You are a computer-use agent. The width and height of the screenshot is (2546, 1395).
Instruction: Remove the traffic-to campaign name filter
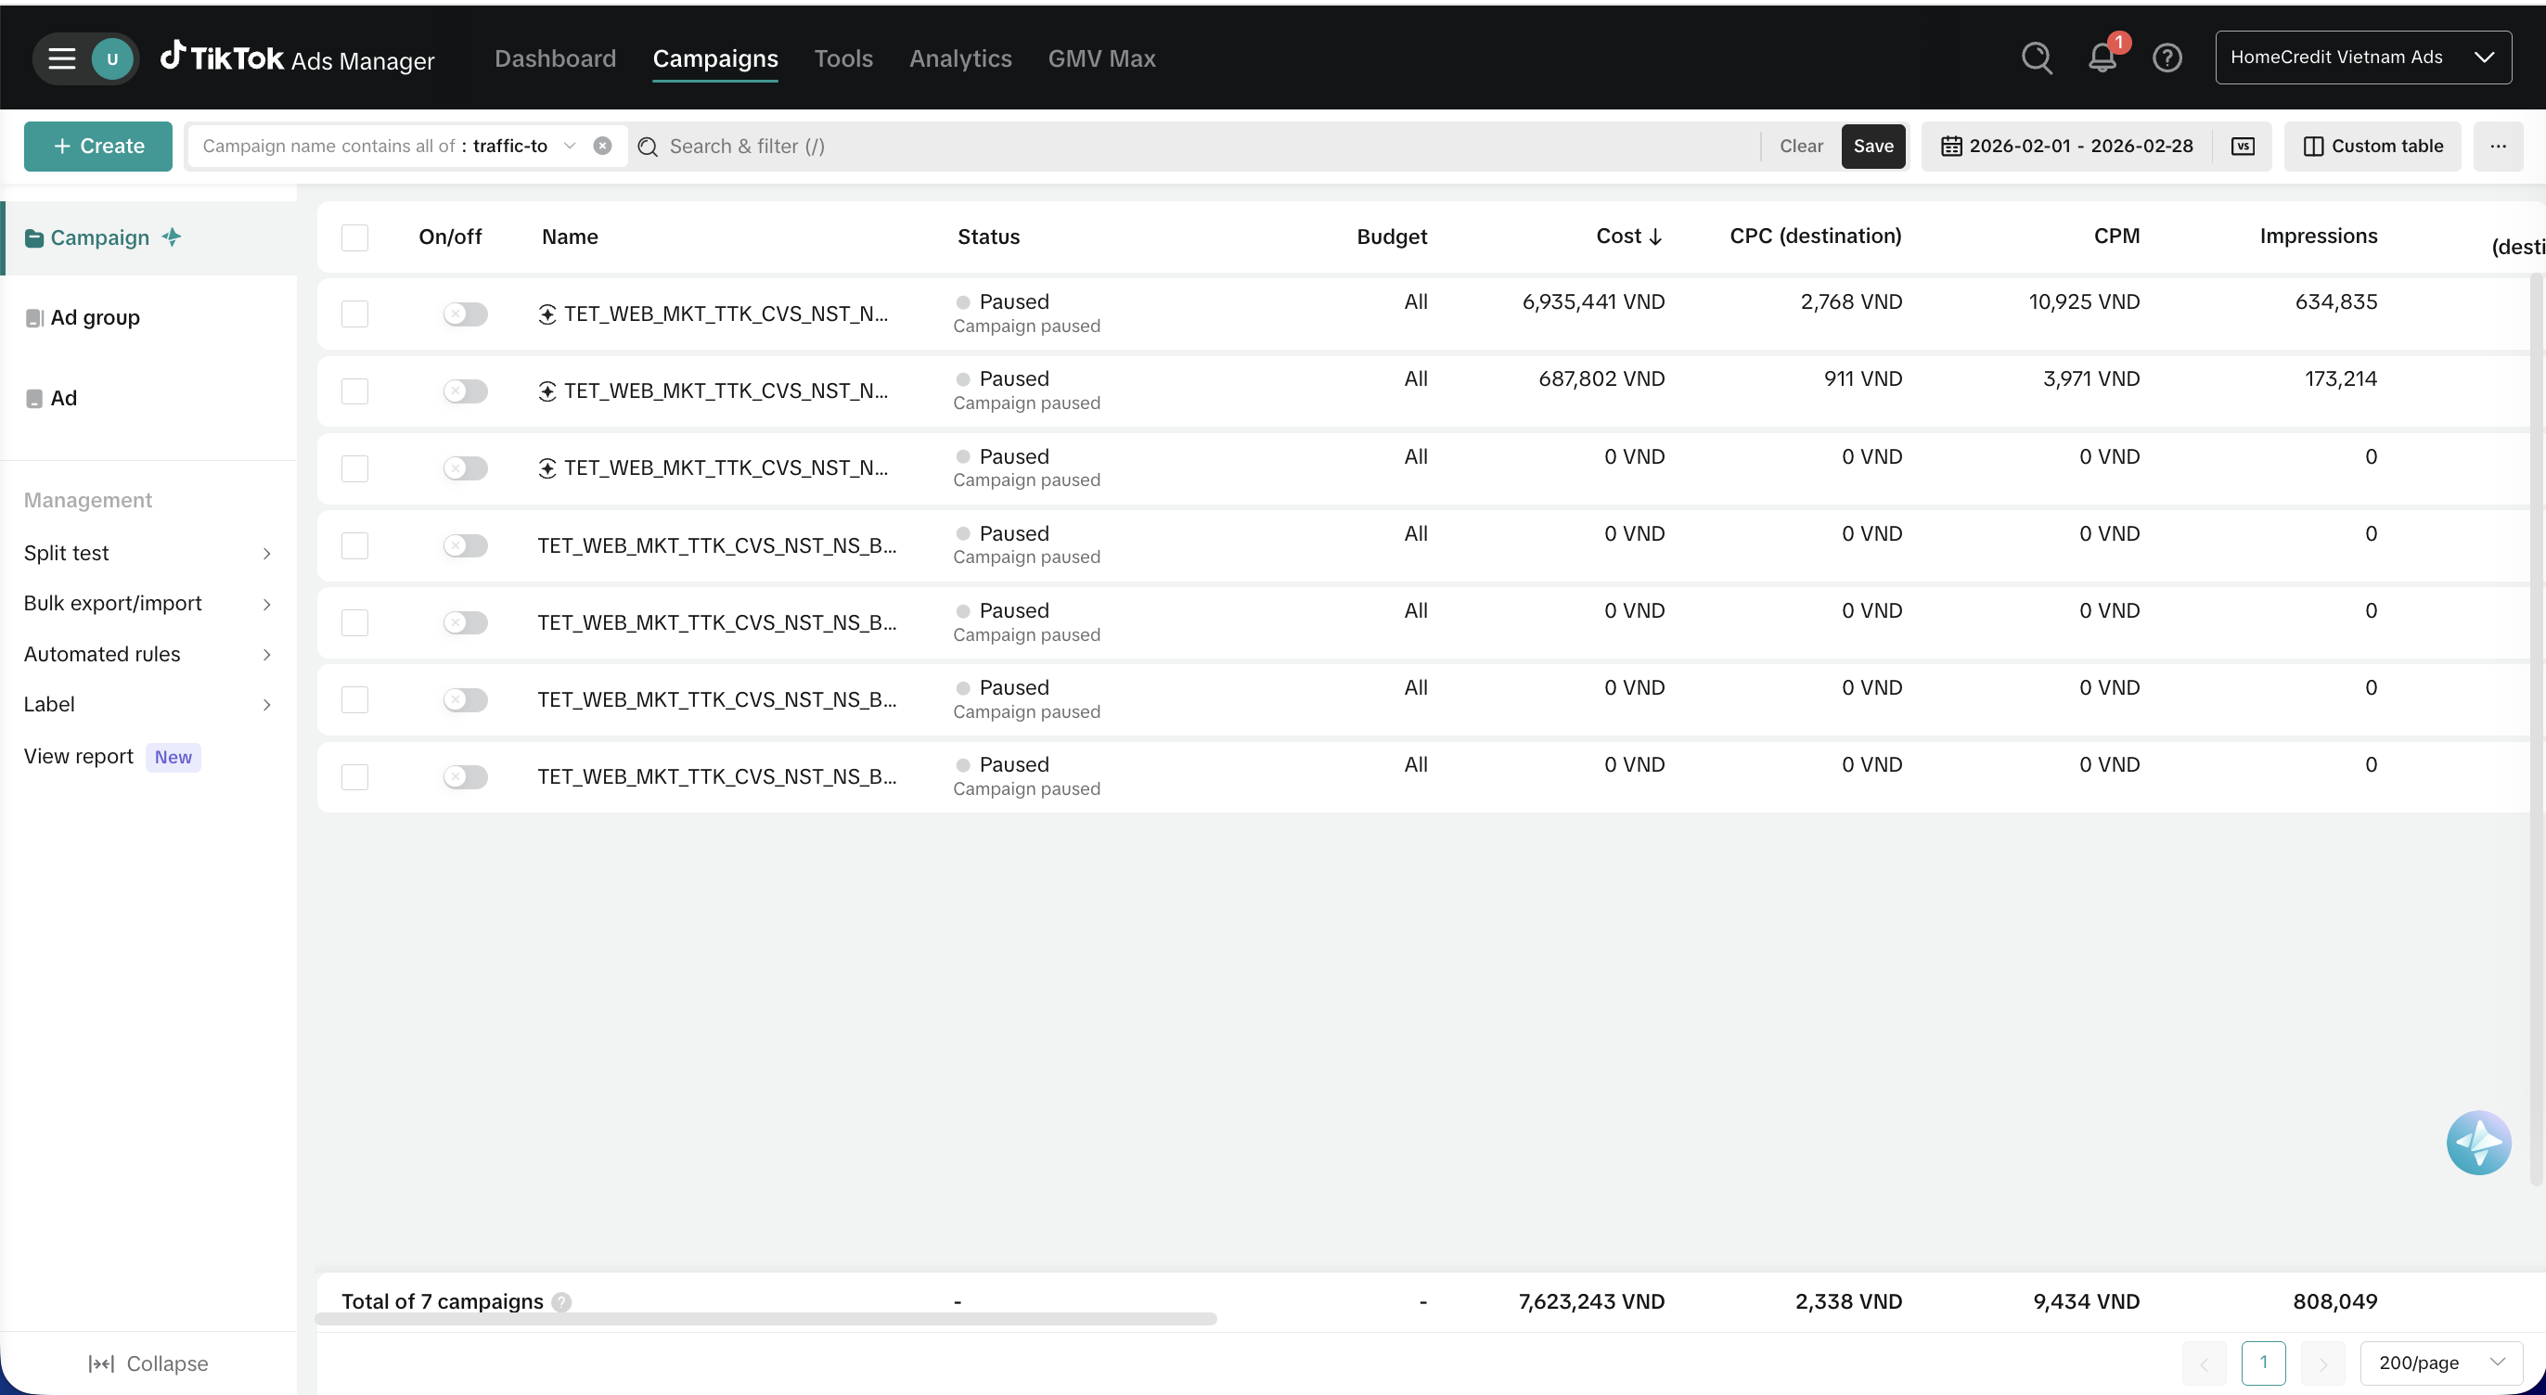[x=602, y=147]
